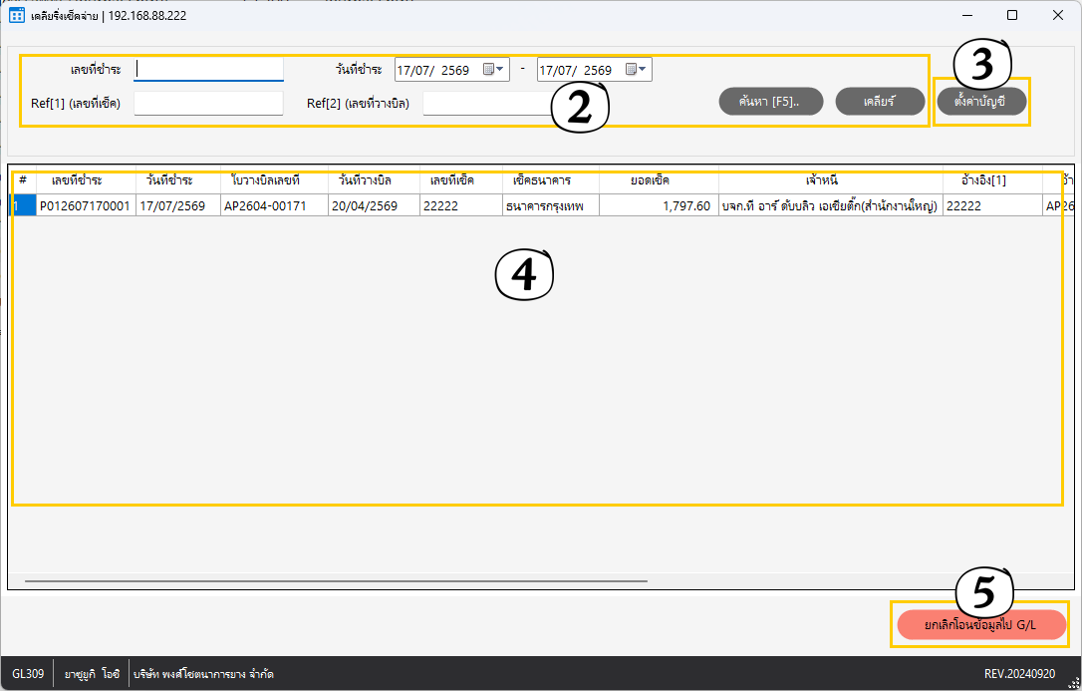The height and width of the screenshot is (691, 1082).
Task: Click วันที่วางบิล column header
Action: pyautogui.click(x=374, y=180)
